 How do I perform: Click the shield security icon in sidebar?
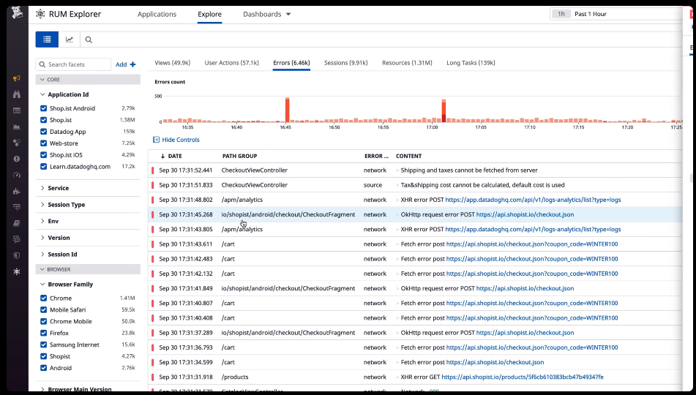[17, 255]
